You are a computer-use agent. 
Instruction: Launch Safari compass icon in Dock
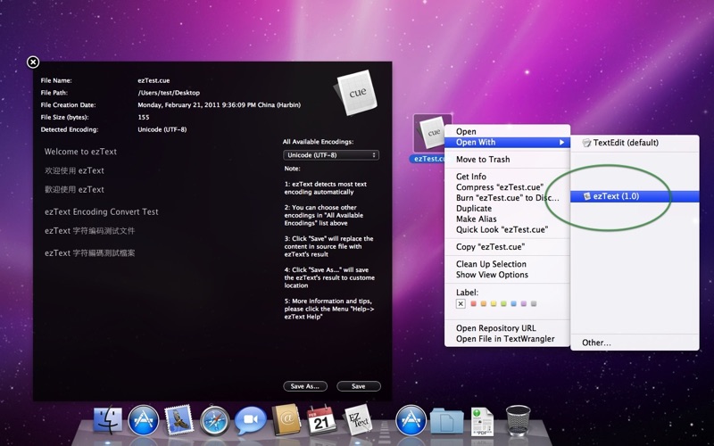coord(214,420)
